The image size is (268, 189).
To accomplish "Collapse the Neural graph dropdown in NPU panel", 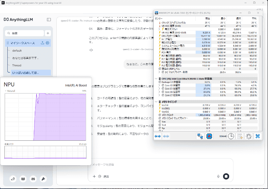I will [6, 91].
